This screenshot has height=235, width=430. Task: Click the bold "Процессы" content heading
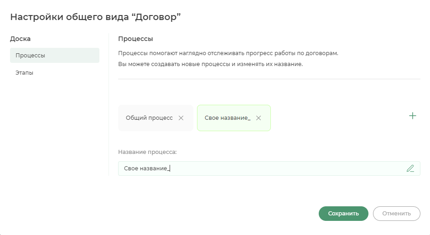(x=135, y=39)
